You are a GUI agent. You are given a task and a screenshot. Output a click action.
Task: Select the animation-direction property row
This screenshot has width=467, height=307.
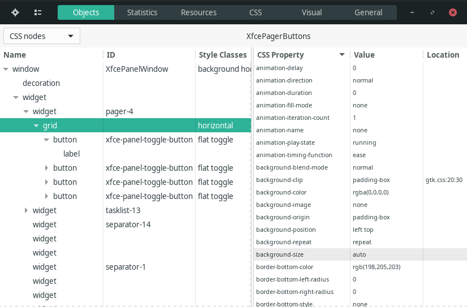click(x=360, y=80)
